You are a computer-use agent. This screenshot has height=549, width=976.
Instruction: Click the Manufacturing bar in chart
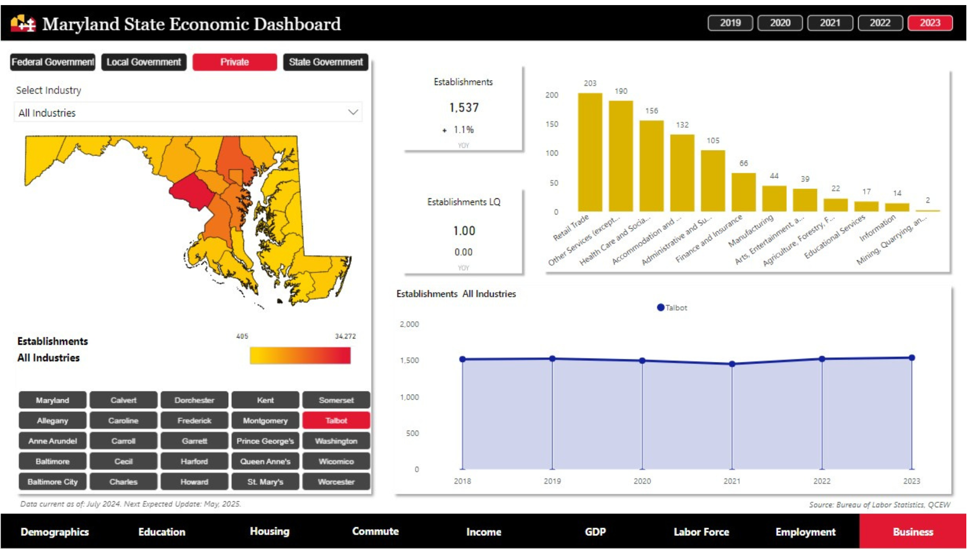(774, 198)
